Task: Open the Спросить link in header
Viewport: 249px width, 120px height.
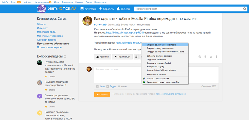Action: pos(108,9)
